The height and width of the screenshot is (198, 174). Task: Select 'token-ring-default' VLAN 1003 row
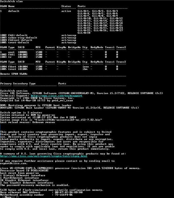coord(38,38)
